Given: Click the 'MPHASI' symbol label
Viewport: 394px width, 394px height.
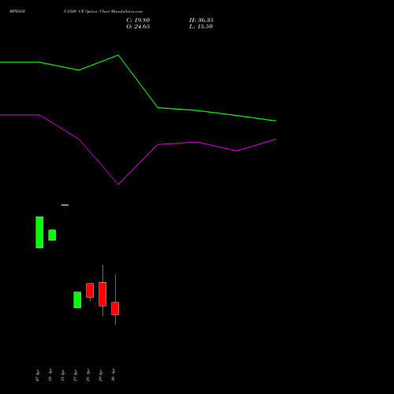Looking at the screenshot, I should pos(17,12).
